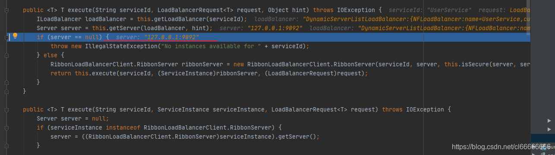Click inline debug value server: "127.0.0.1:9092" on highlighted line

point(158,37)
